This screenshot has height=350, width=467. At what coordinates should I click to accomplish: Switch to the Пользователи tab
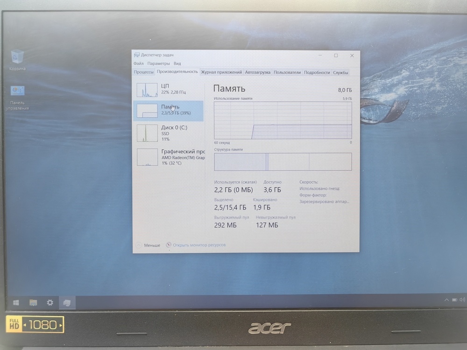(287, 72)
